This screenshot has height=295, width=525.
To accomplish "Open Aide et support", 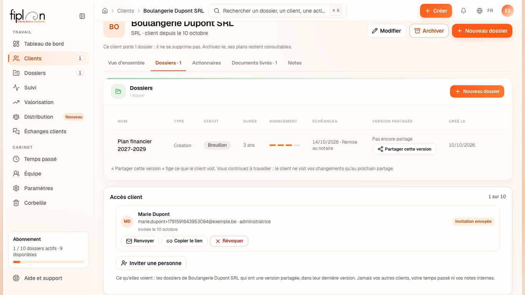I will tap(48, 278).
